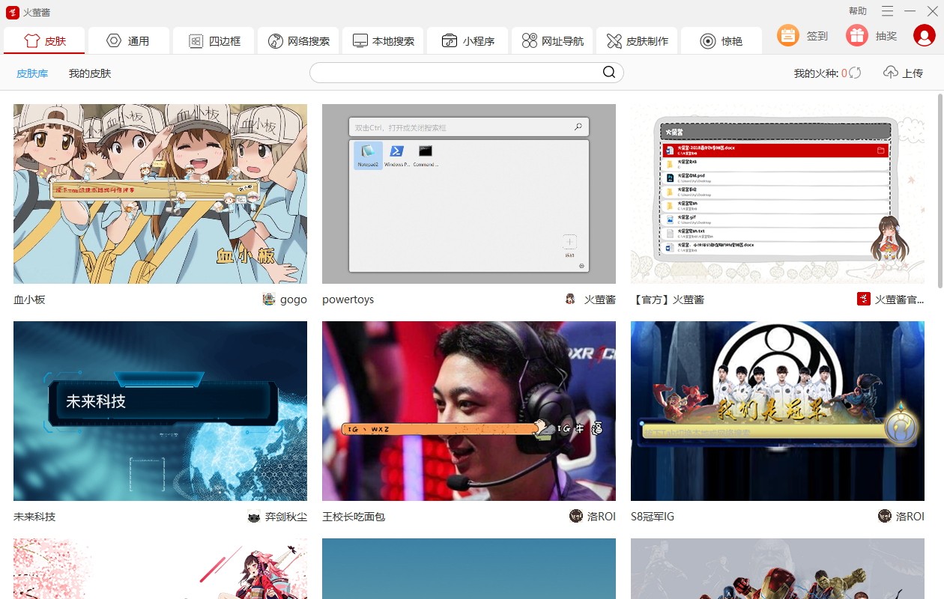Click author gogo's avatar icon
Screen dimensions: 944x599
[x=269, y=299]
